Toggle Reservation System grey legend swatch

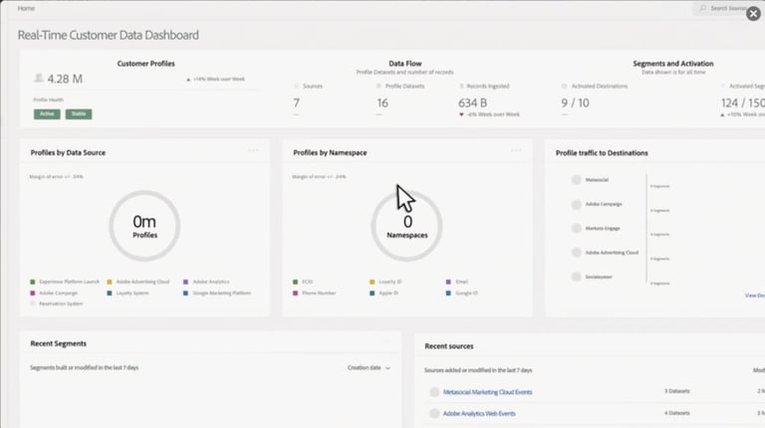pyautogui.click(x=33, y=304)
